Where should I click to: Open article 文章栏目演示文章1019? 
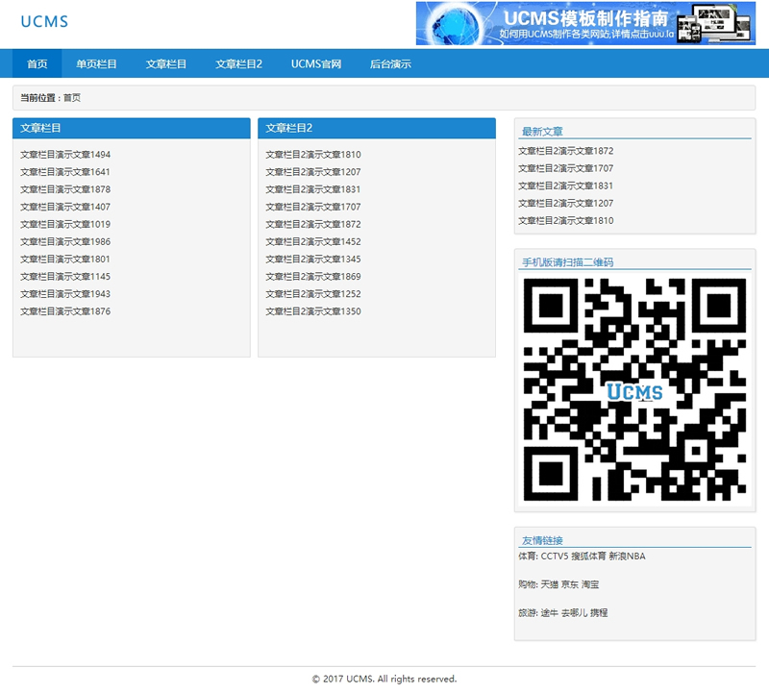65,224
